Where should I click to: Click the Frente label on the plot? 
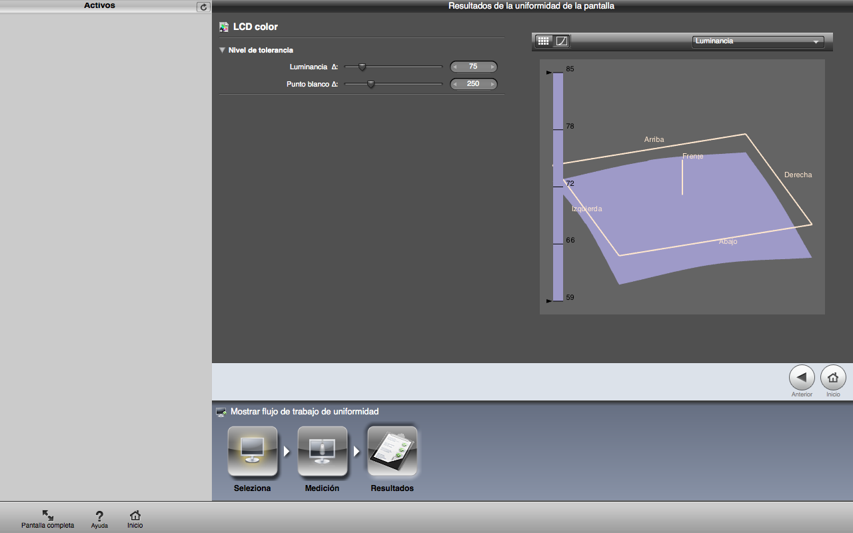(x=693, y=157)
